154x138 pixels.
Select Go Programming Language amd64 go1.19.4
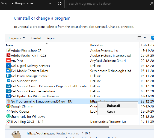point(42,101)
